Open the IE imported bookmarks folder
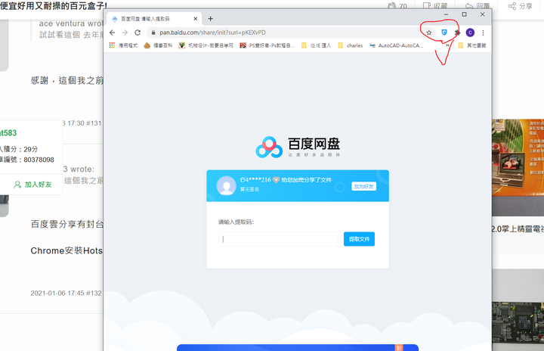 pyautogui.click(x=316, y=45)
